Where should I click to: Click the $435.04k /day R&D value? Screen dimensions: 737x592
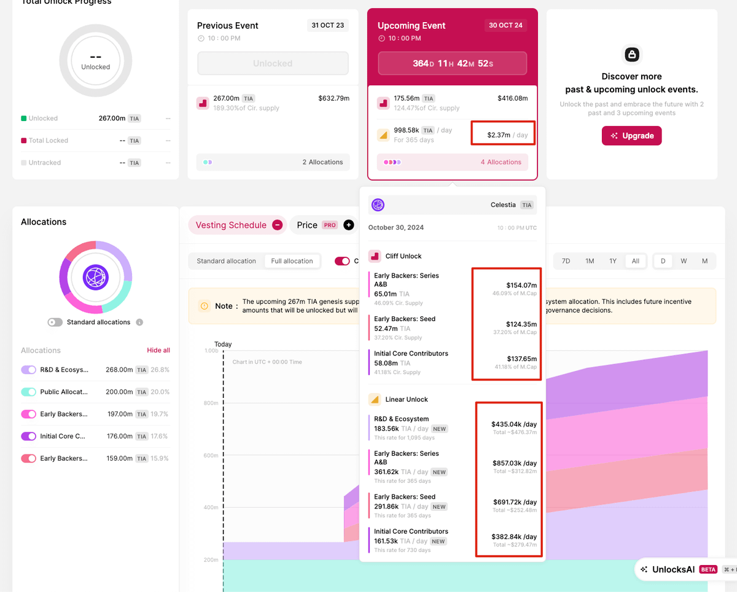514,424
